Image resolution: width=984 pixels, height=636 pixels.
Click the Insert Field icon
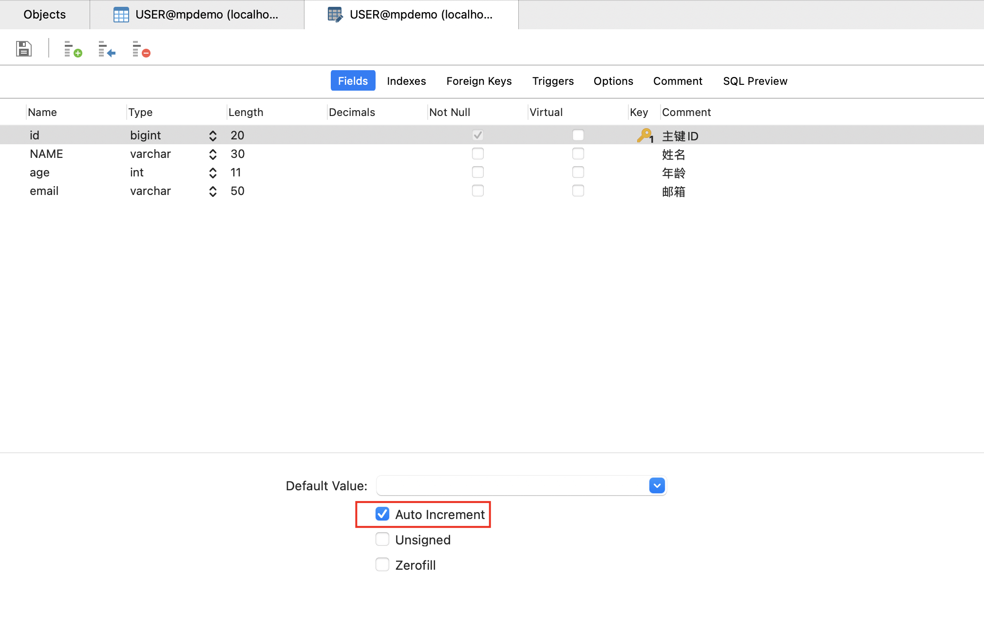pos(107,49)
